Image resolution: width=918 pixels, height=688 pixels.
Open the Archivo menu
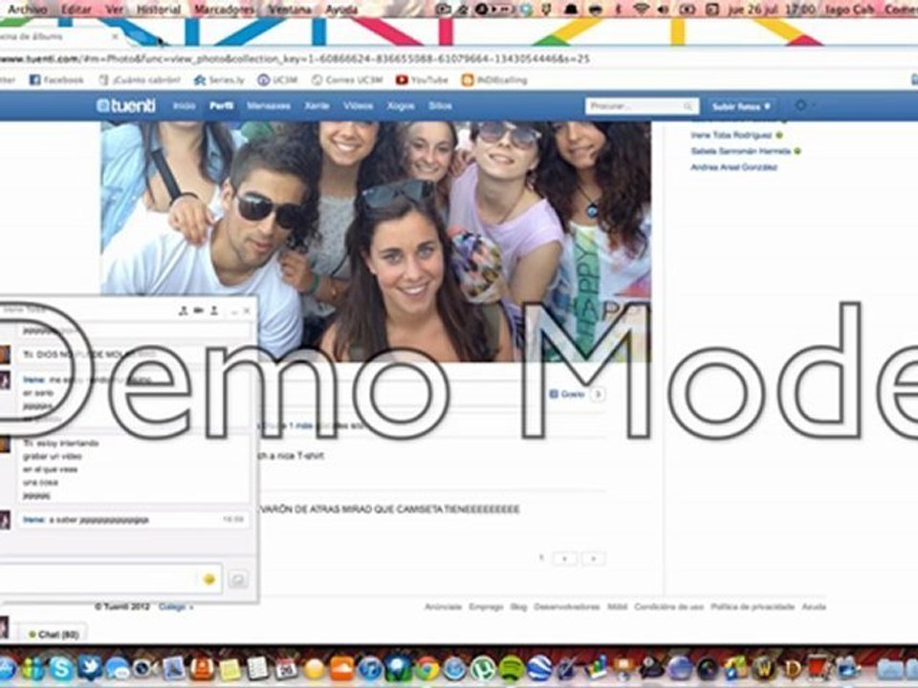28,10
